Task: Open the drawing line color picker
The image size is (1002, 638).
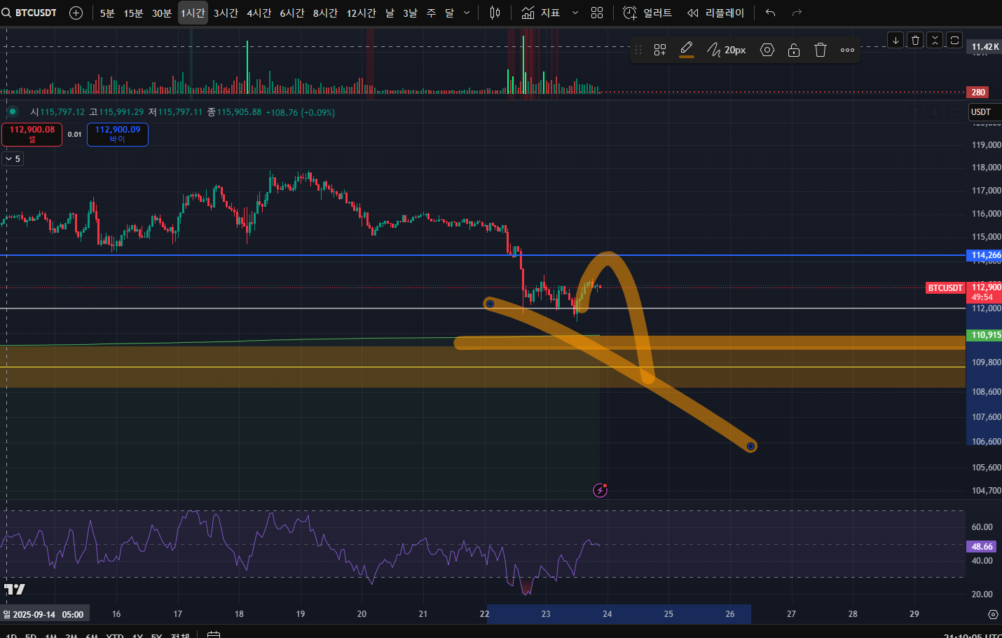Action: click(x=687, y=50)
